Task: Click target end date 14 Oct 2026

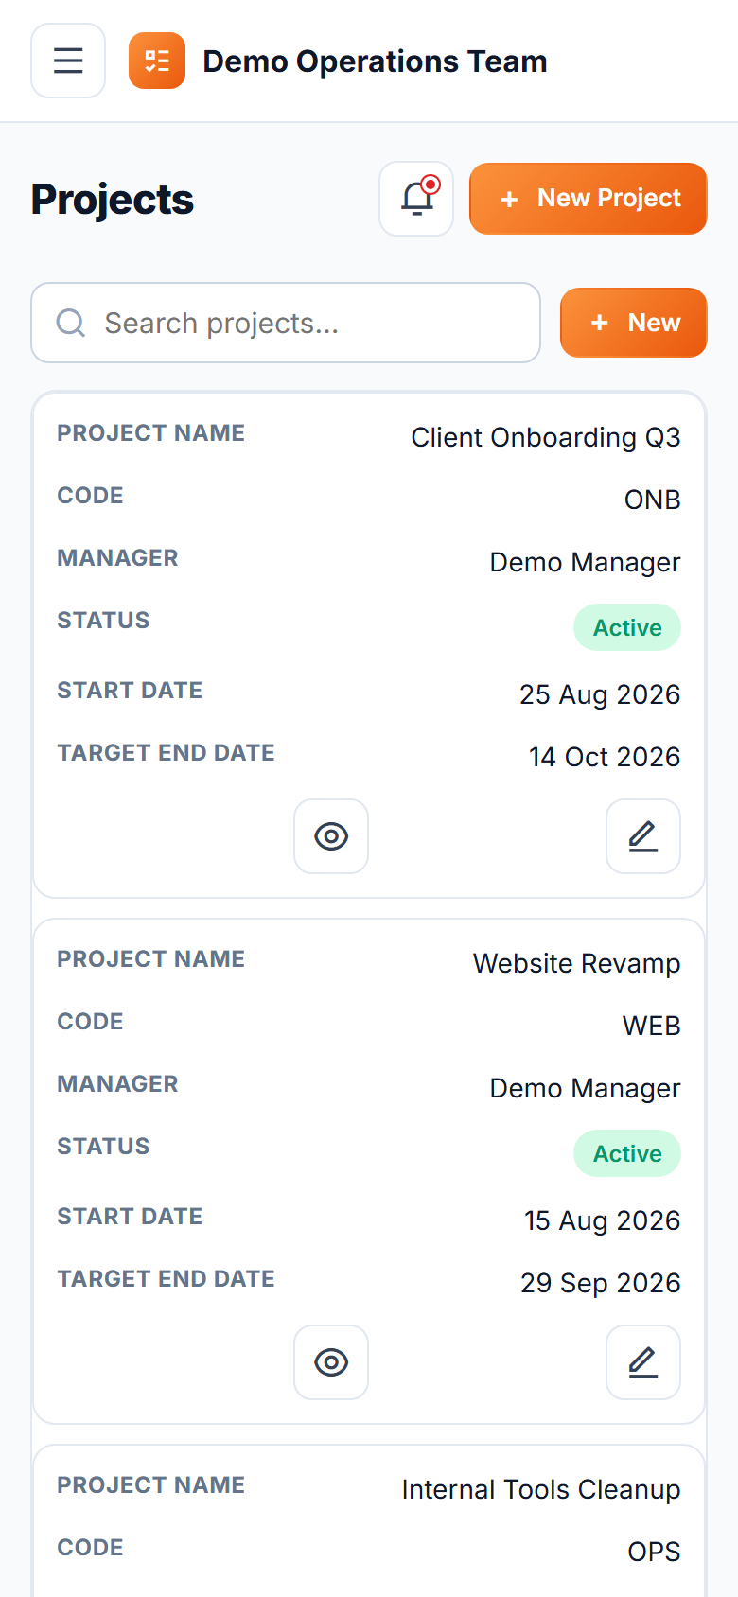Action: click(605, 757)
